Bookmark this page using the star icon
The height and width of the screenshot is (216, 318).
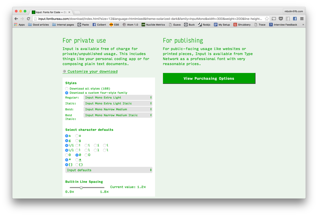pyautogui.click(x=267, y=19)
